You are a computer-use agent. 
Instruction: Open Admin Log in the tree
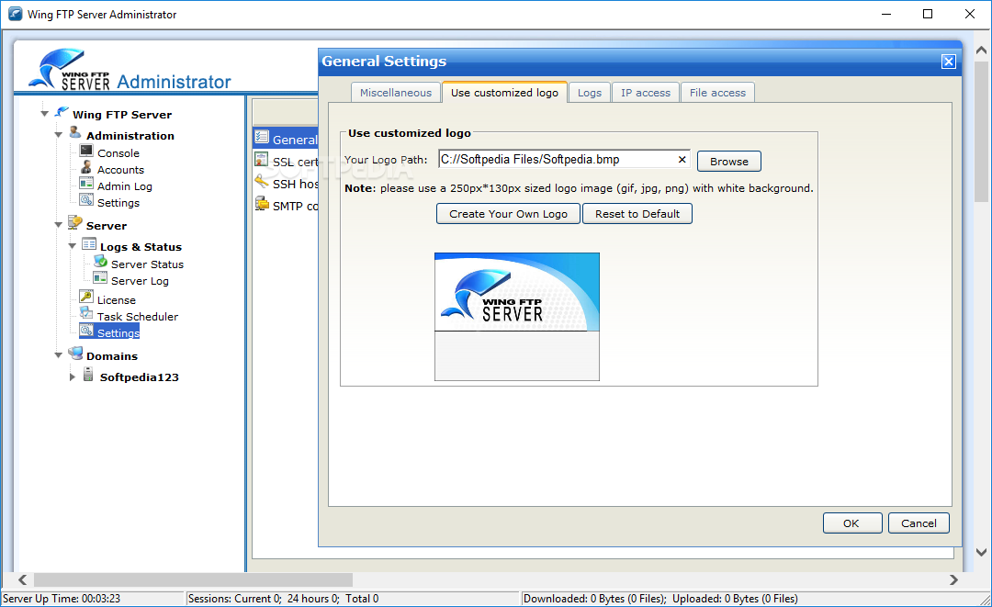pos(125,185)
